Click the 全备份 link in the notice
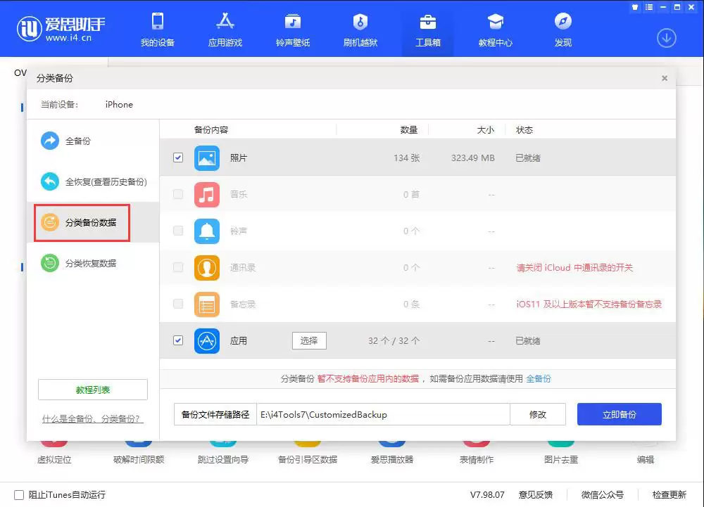Viewport: 704px width, 507px height. tap(539, 379)
